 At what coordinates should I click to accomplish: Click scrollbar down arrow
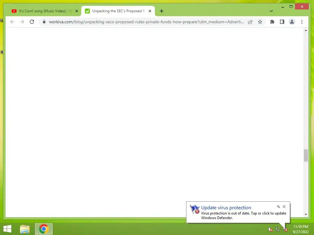(306, 214)
